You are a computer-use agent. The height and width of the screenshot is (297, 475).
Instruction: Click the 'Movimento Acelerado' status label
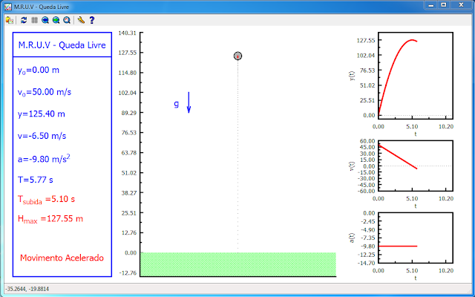[62, 258]
